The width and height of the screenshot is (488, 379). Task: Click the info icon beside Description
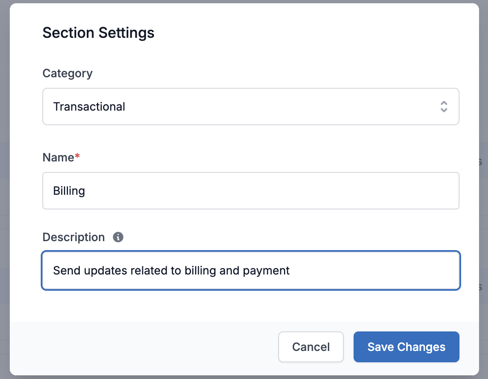point(118,237)
